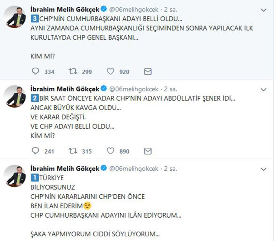
Task: Send the second tweet as a message
Action: coord(148,151)
